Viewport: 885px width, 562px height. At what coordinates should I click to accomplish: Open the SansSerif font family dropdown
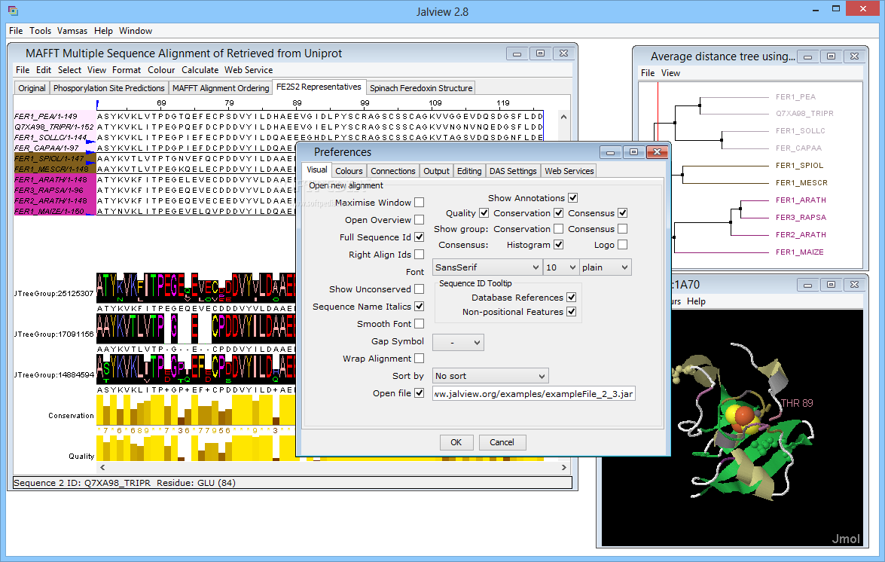(487, 267)
